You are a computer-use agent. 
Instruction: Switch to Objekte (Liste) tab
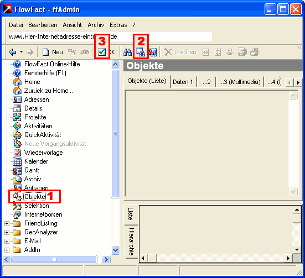[147, 81]
